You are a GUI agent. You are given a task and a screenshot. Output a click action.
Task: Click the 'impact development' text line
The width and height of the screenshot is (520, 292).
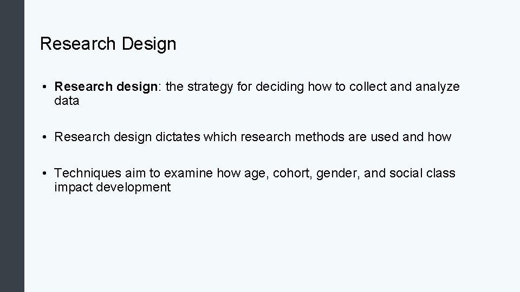pos(112,188)
